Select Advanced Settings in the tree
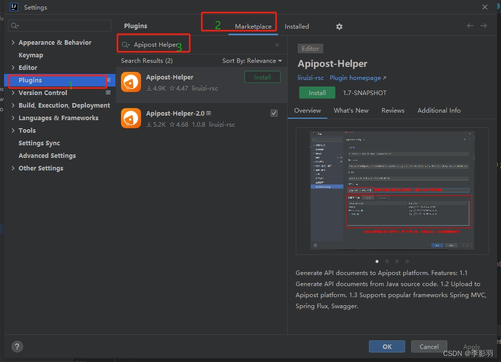This screenshot has height=362, width=501. [x=47, y=155]
